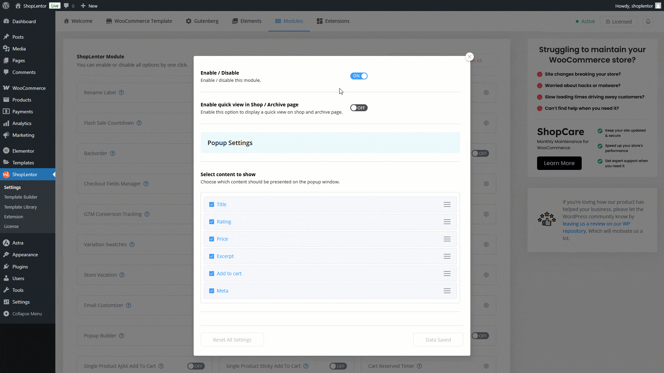Click the notification bell icon
Screen dimensions: 664x373
click(648, 21)
